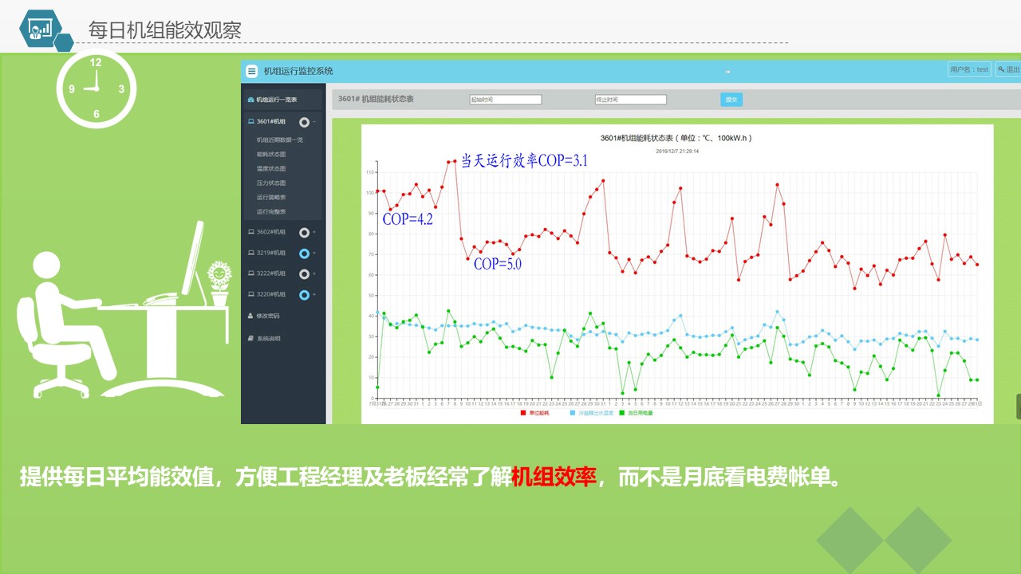Toggle red 单位能耗 legend series
The height and width of the screenshot is (574, 1021).
(535, 413)
